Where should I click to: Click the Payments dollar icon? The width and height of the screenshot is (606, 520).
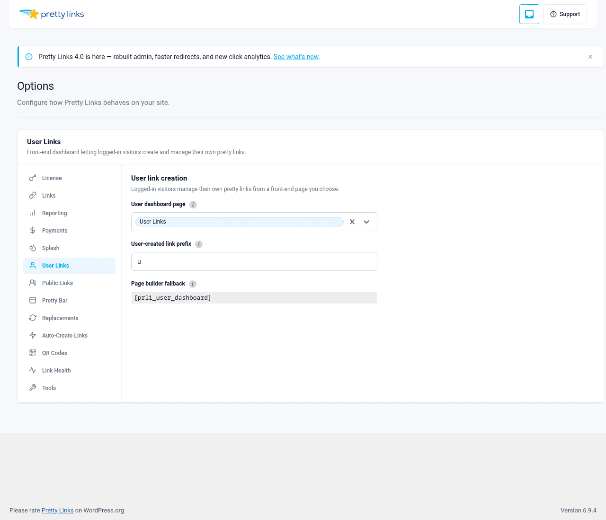[x=33, y=231]
